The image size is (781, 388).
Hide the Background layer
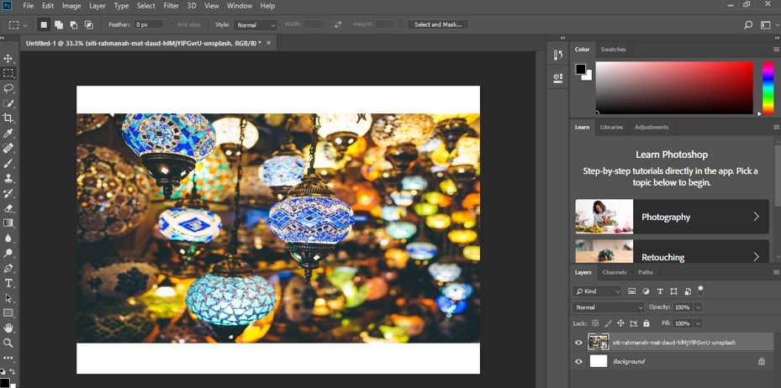point(578,362)
